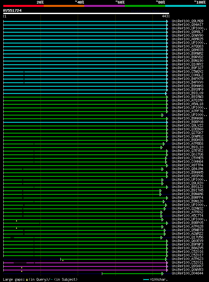Viewport: 209px width, 282px height.
Task: Click the green arrowhead of the B9IL10 row
Action: point(162,147)
